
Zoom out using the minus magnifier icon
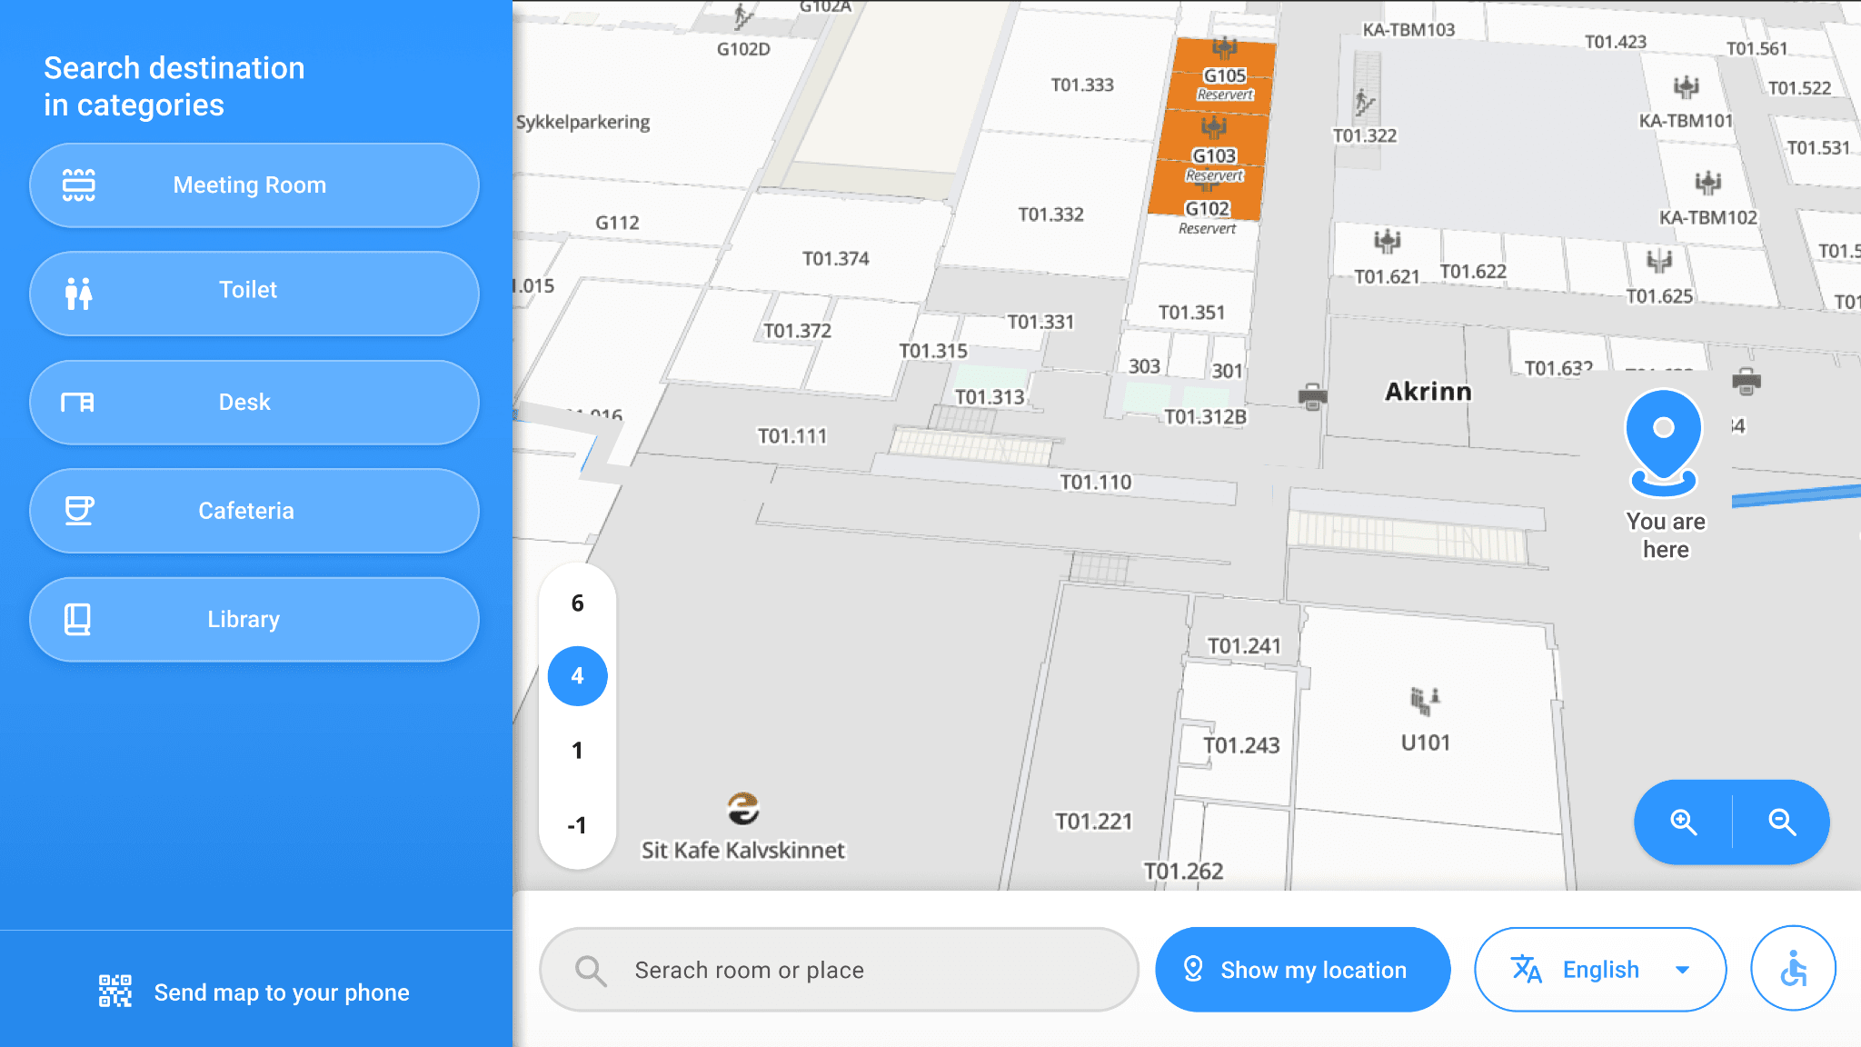pyautogui.click(x=1781, y=822)
